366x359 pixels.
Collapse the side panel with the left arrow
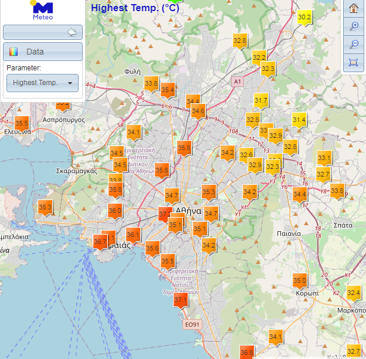[73, 32]
